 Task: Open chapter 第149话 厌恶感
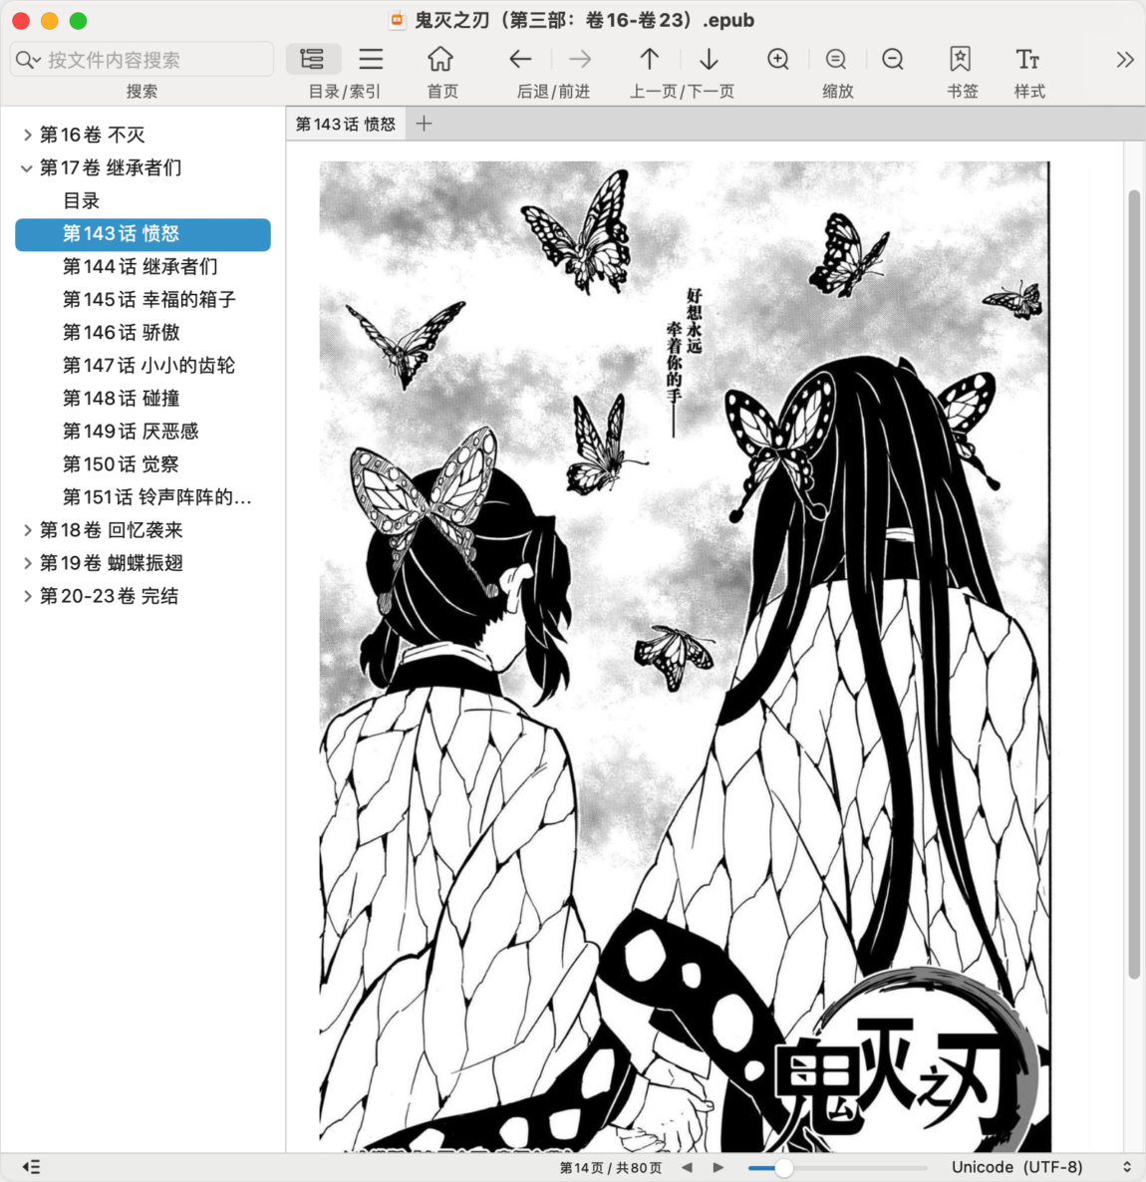(131, 432)
